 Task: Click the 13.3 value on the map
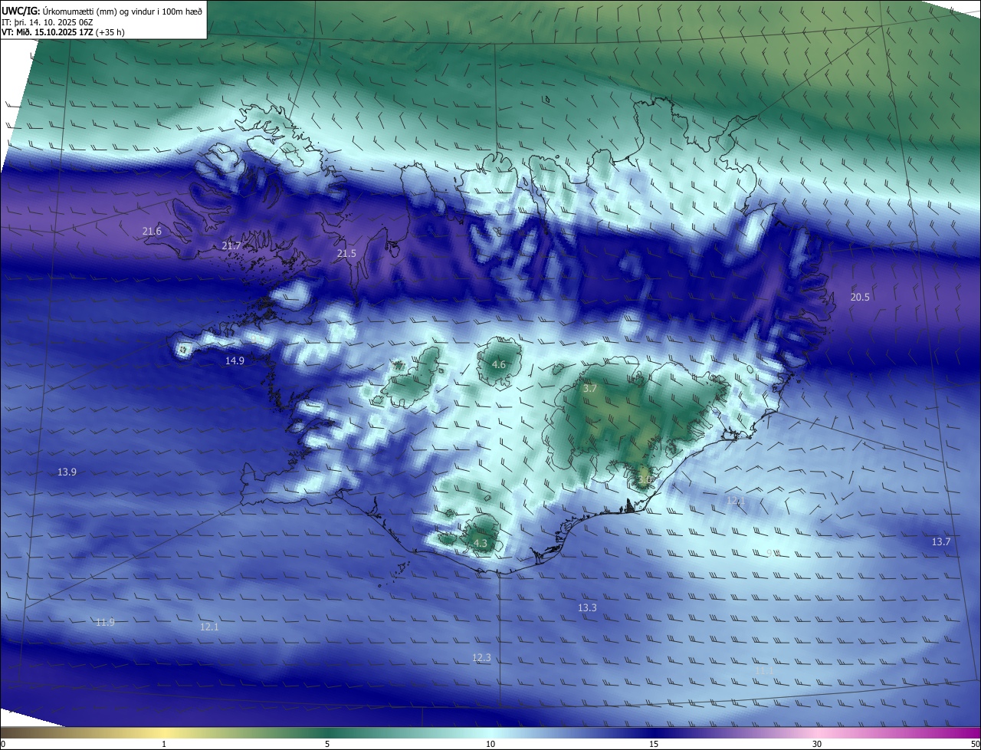tap(587, 608)
